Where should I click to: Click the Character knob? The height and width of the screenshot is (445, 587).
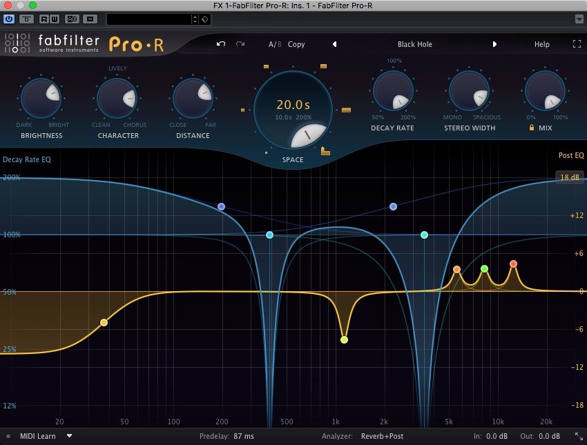pyautogui.click(x=117, y=98)
